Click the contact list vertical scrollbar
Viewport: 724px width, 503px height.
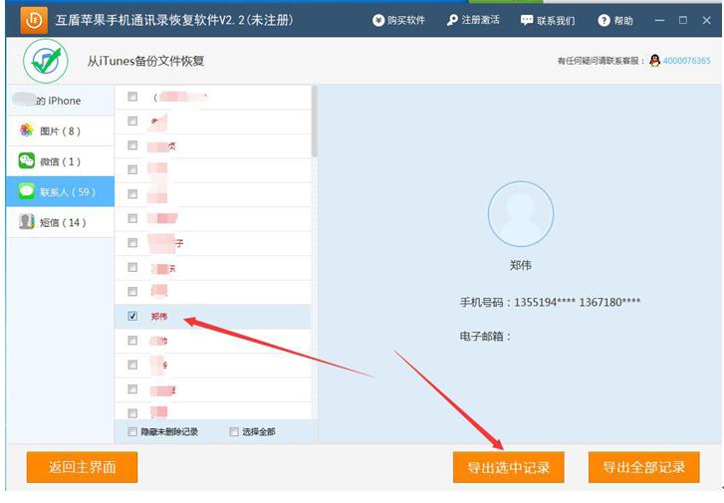[x=315, y=122]
